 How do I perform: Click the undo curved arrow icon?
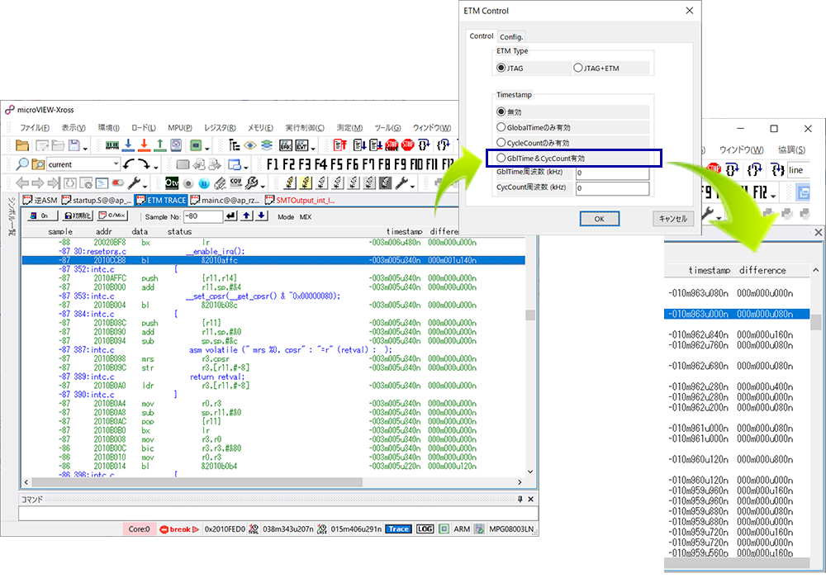[x=129, y=164]
